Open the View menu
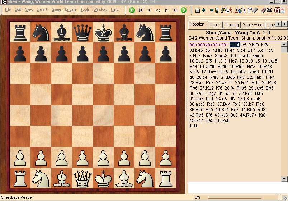288x201 pixels. click(x=29, y=9)
